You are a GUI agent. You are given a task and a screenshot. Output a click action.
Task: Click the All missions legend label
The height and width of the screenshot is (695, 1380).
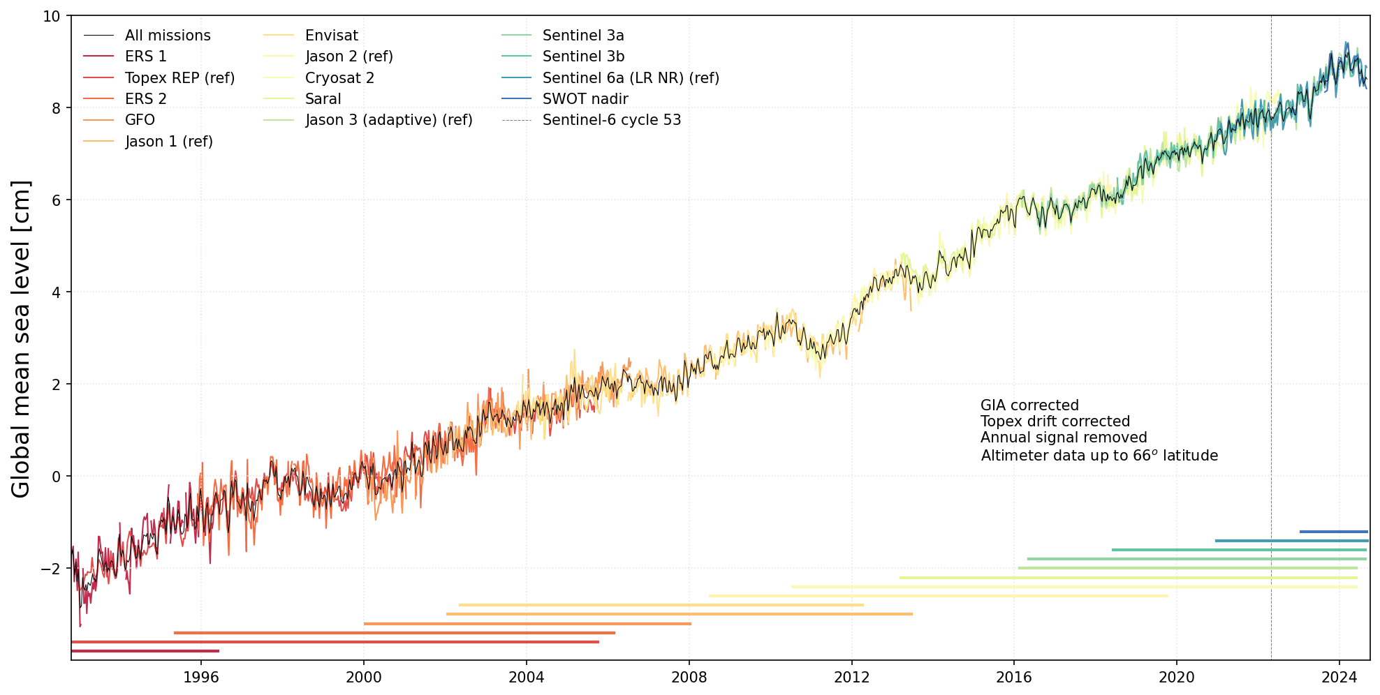(168, 36)
